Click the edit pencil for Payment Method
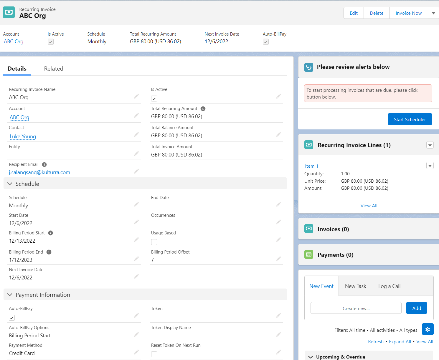 136,352
